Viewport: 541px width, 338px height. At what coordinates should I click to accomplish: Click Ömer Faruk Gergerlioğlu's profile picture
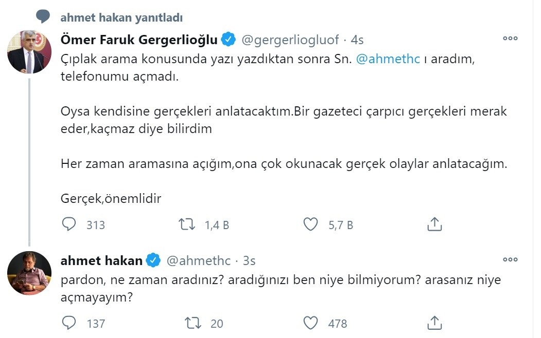pos(29,52)
